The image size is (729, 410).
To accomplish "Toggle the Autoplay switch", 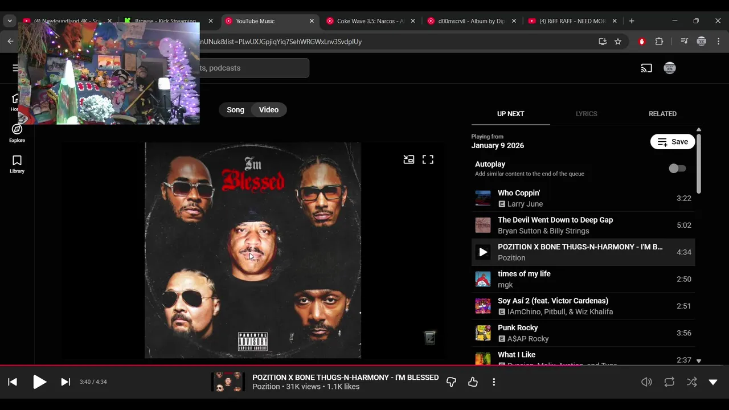I will (677, 169).
